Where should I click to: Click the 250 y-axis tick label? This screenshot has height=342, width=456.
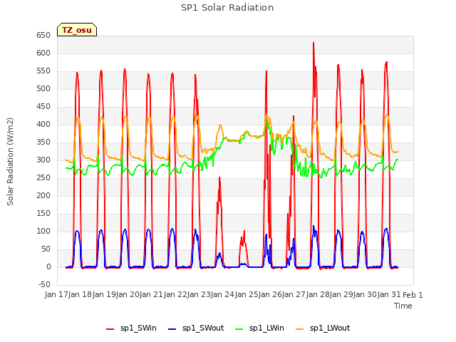tap(43, 177)
